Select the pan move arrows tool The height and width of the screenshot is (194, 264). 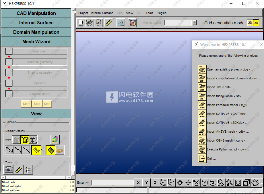coord(188,183)
